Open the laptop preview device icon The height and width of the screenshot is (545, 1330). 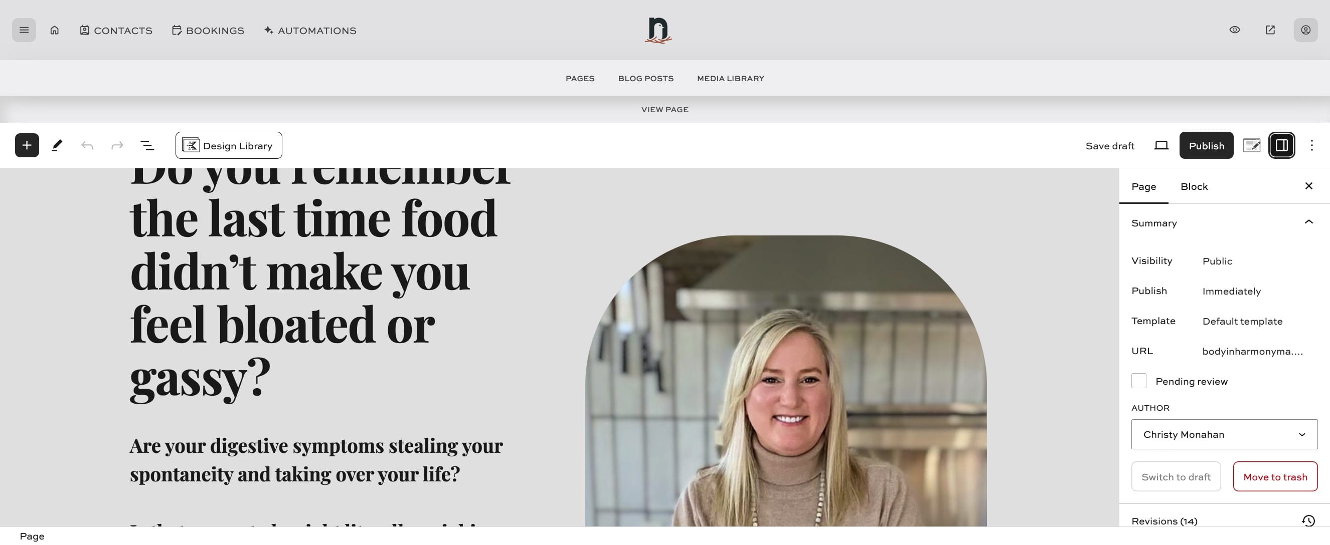click(x=1161, y=145)
